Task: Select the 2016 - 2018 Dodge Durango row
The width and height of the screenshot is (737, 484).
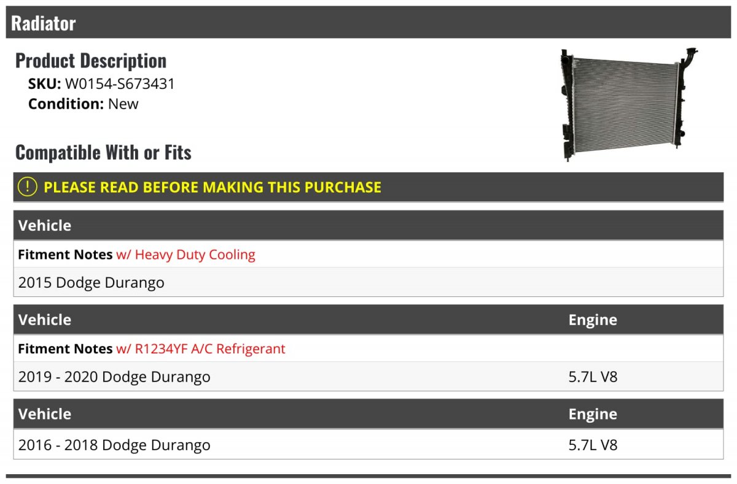Action: click(x=368, y=445)
